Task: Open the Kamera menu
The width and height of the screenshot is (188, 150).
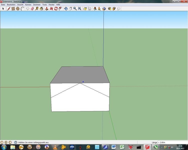Action: [28, 5]
